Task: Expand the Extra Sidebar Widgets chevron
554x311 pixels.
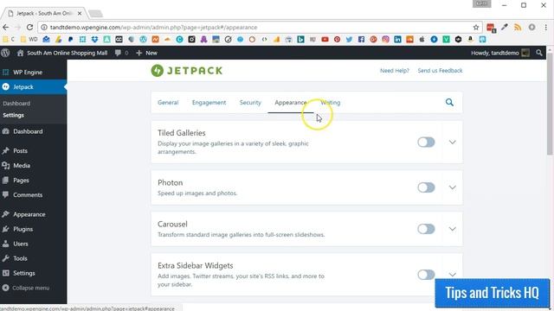Action: [x=452, y=275]
